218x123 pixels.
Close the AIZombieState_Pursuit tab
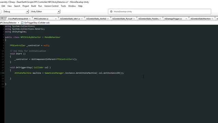tap(134, 19)
